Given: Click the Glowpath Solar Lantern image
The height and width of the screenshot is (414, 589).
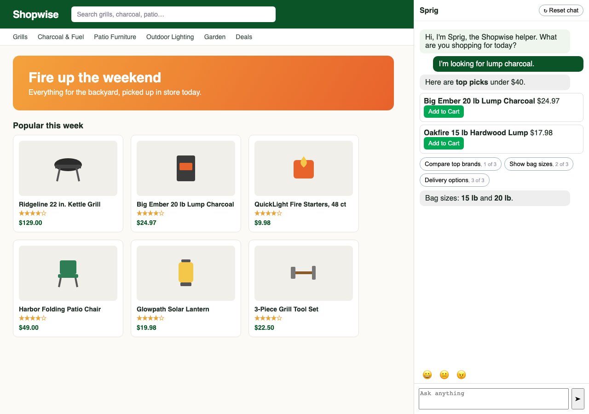Looking at the screenshot, I should click(x=186, y=273).
